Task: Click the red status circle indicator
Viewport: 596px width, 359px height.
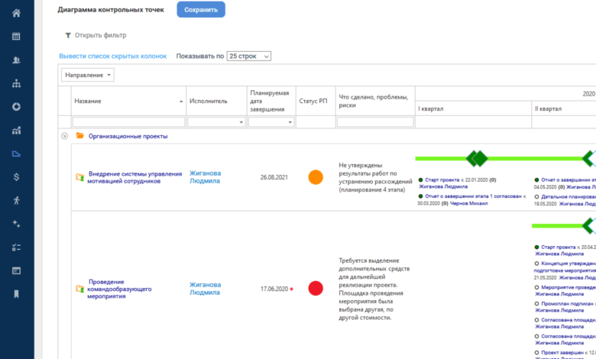Action: (x=316, y=289)
